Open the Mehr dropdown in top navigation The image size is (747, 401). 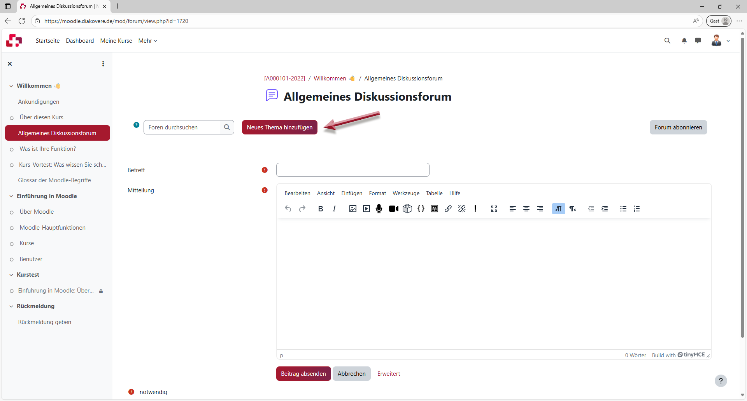pyautogui.click(x=147, y=41)
